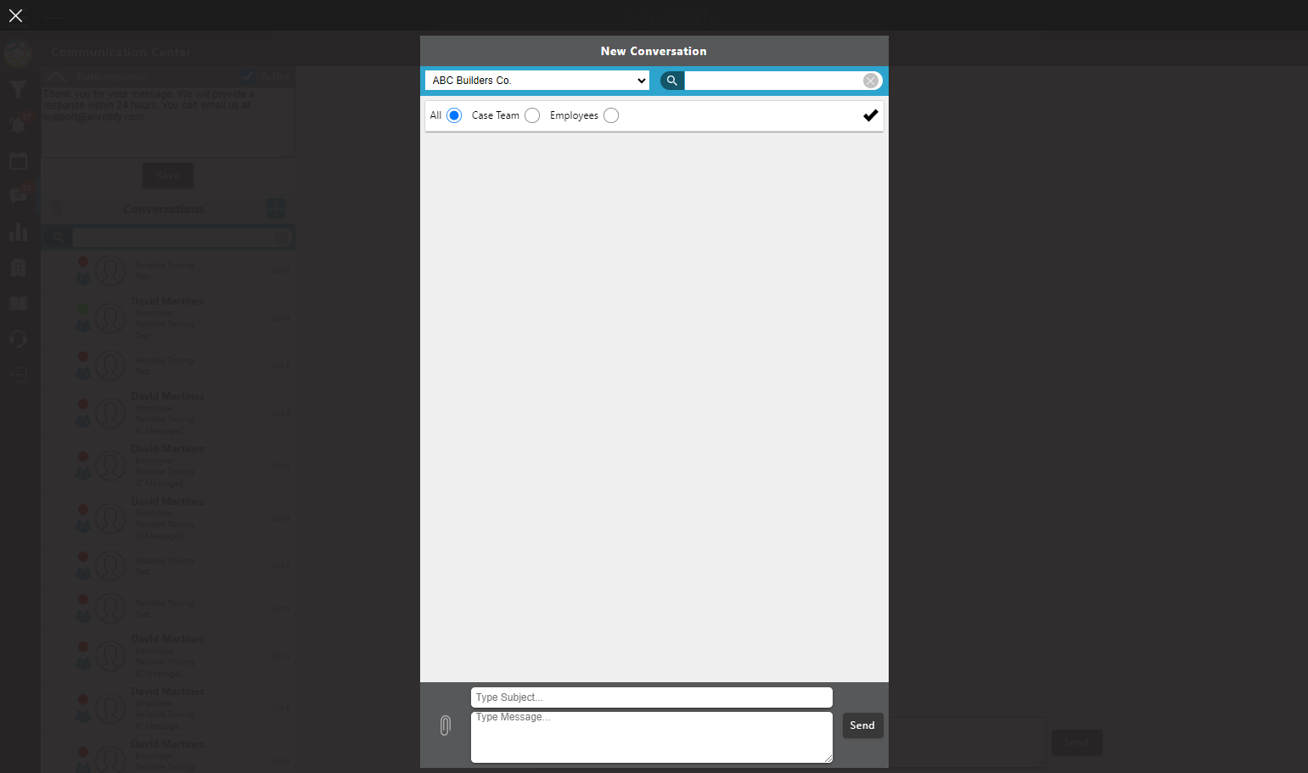The image size is (1308, 773).
Task: Open the headset support icon in the sidebar
Action: tap(18, 339)
